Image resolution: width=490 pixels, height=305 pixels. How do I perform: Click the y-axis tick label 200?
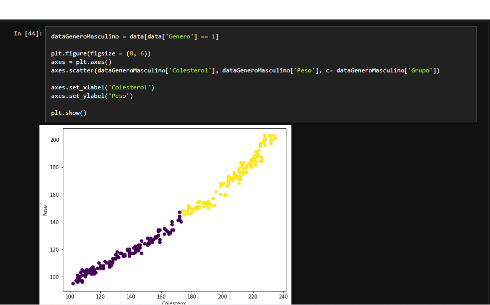coord(55,140)
